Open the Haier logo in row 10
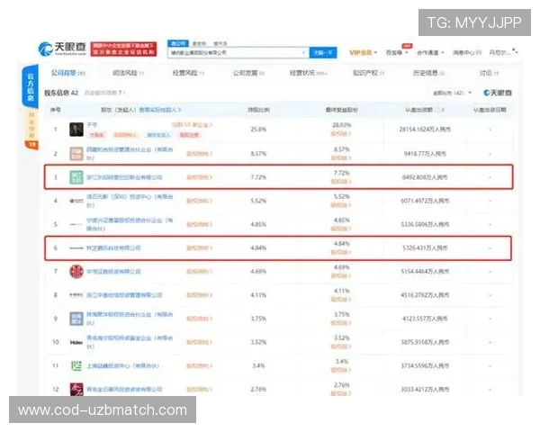Screen dimensions: 540x432 [76, 342]
